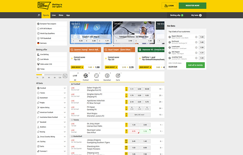The image size is (243, 155).
Task: Filter live events by Basketball icon
Action: tap(107, 76)
